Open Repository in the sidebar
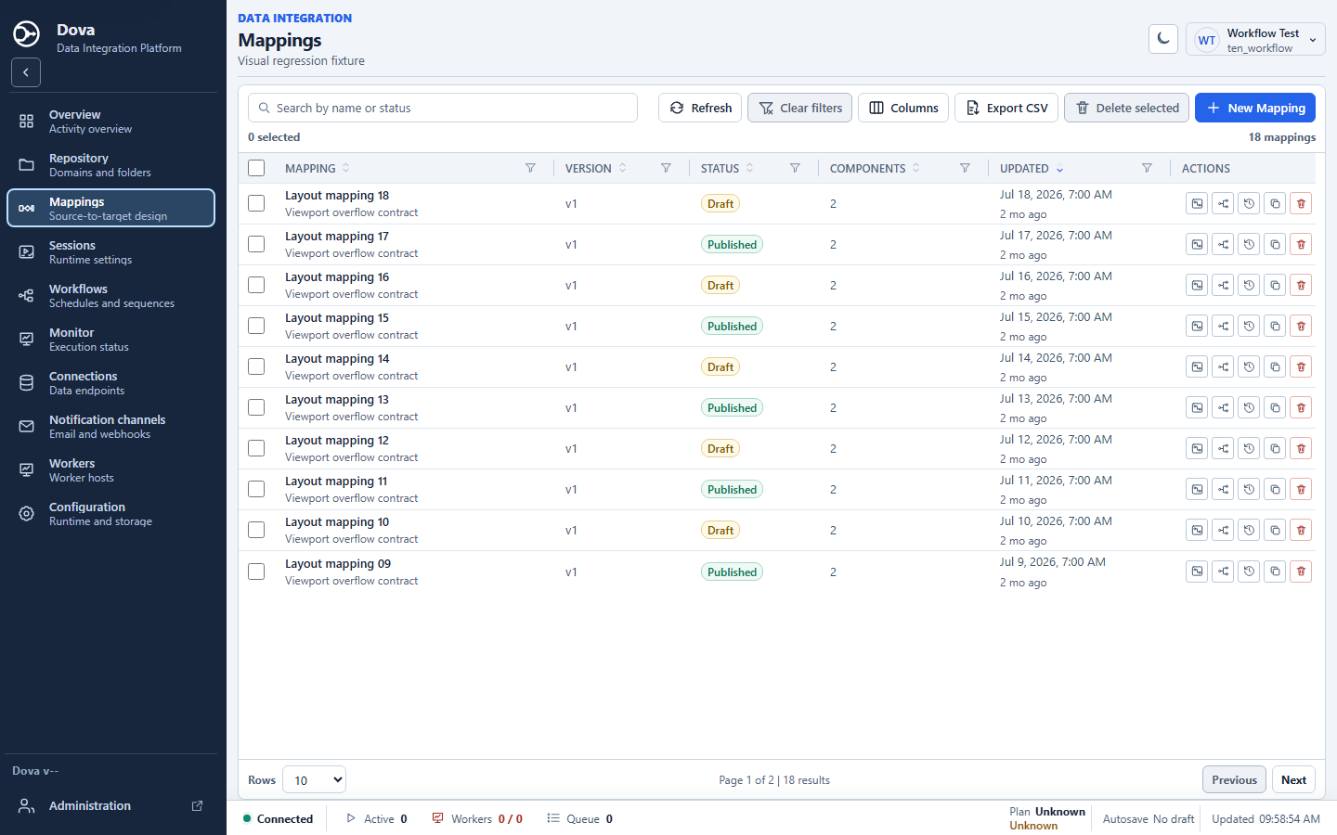This screenshot has width=1337, height=835. tap(110, 165)
